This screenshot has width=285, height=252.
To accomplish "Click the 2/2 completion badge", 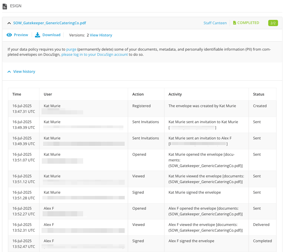I will click(x=273, y=23).
